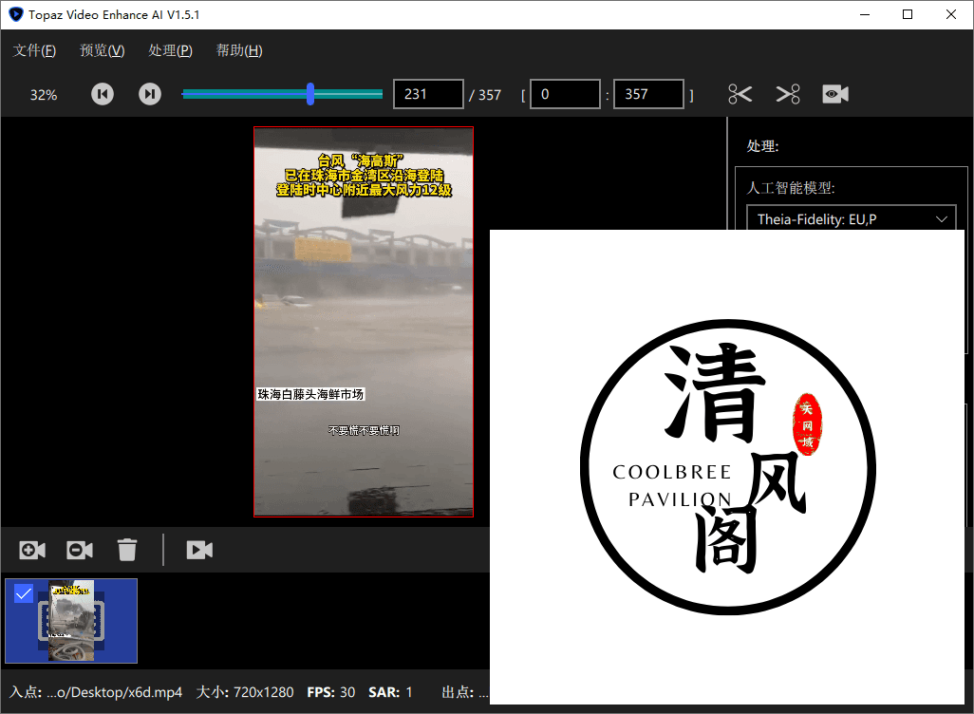Click the end frame field showing 357
The width and height of the screenshot is (974, 714).
click(x=648, y=94)
